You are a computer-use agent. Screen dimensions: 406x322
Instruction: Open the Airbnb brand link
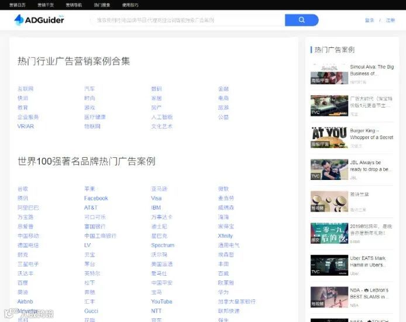[x=25, y=302]
